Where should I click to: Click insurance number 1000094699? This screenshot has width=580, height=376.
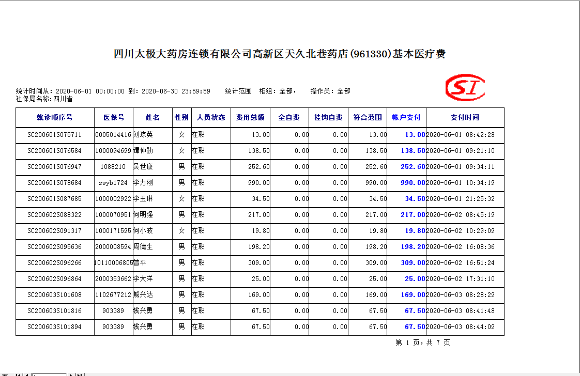pos(113,150)
